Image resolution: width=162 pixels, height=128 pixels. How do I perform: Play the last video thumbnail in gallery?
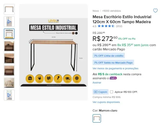click(9, 95)
